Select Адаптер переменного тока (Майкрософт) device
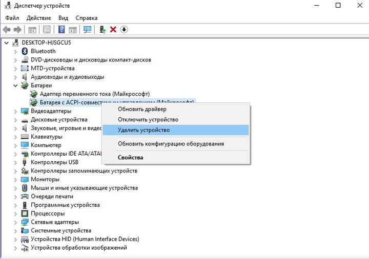 [x=95, y=94]
